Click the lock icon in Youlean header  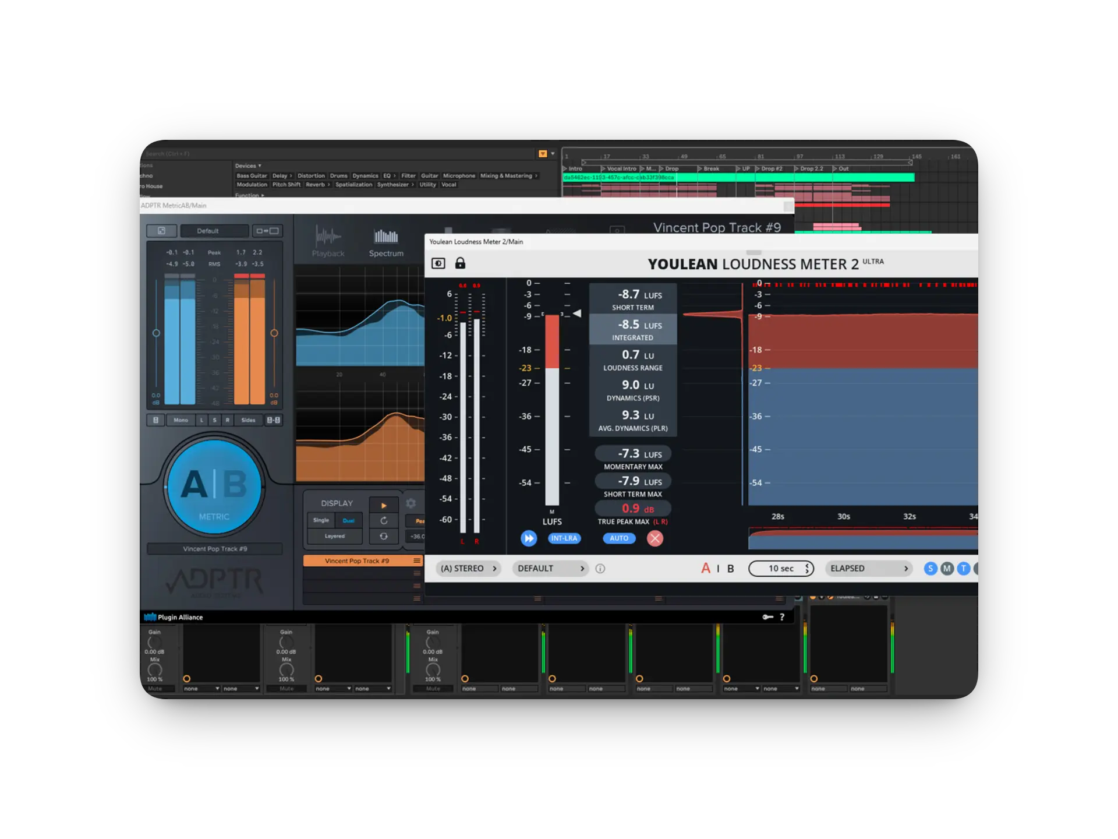pos(460,263)
